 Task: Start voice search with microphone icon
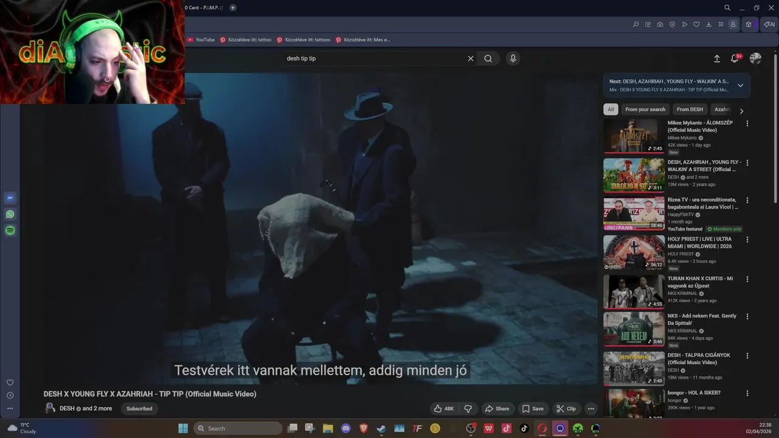coord(513,58)
